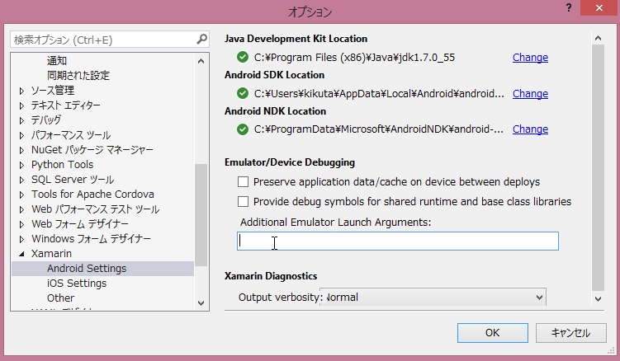620x361 pixels.
Task: Collapse the Xamarin tree node
Action: tap(21, 254)
